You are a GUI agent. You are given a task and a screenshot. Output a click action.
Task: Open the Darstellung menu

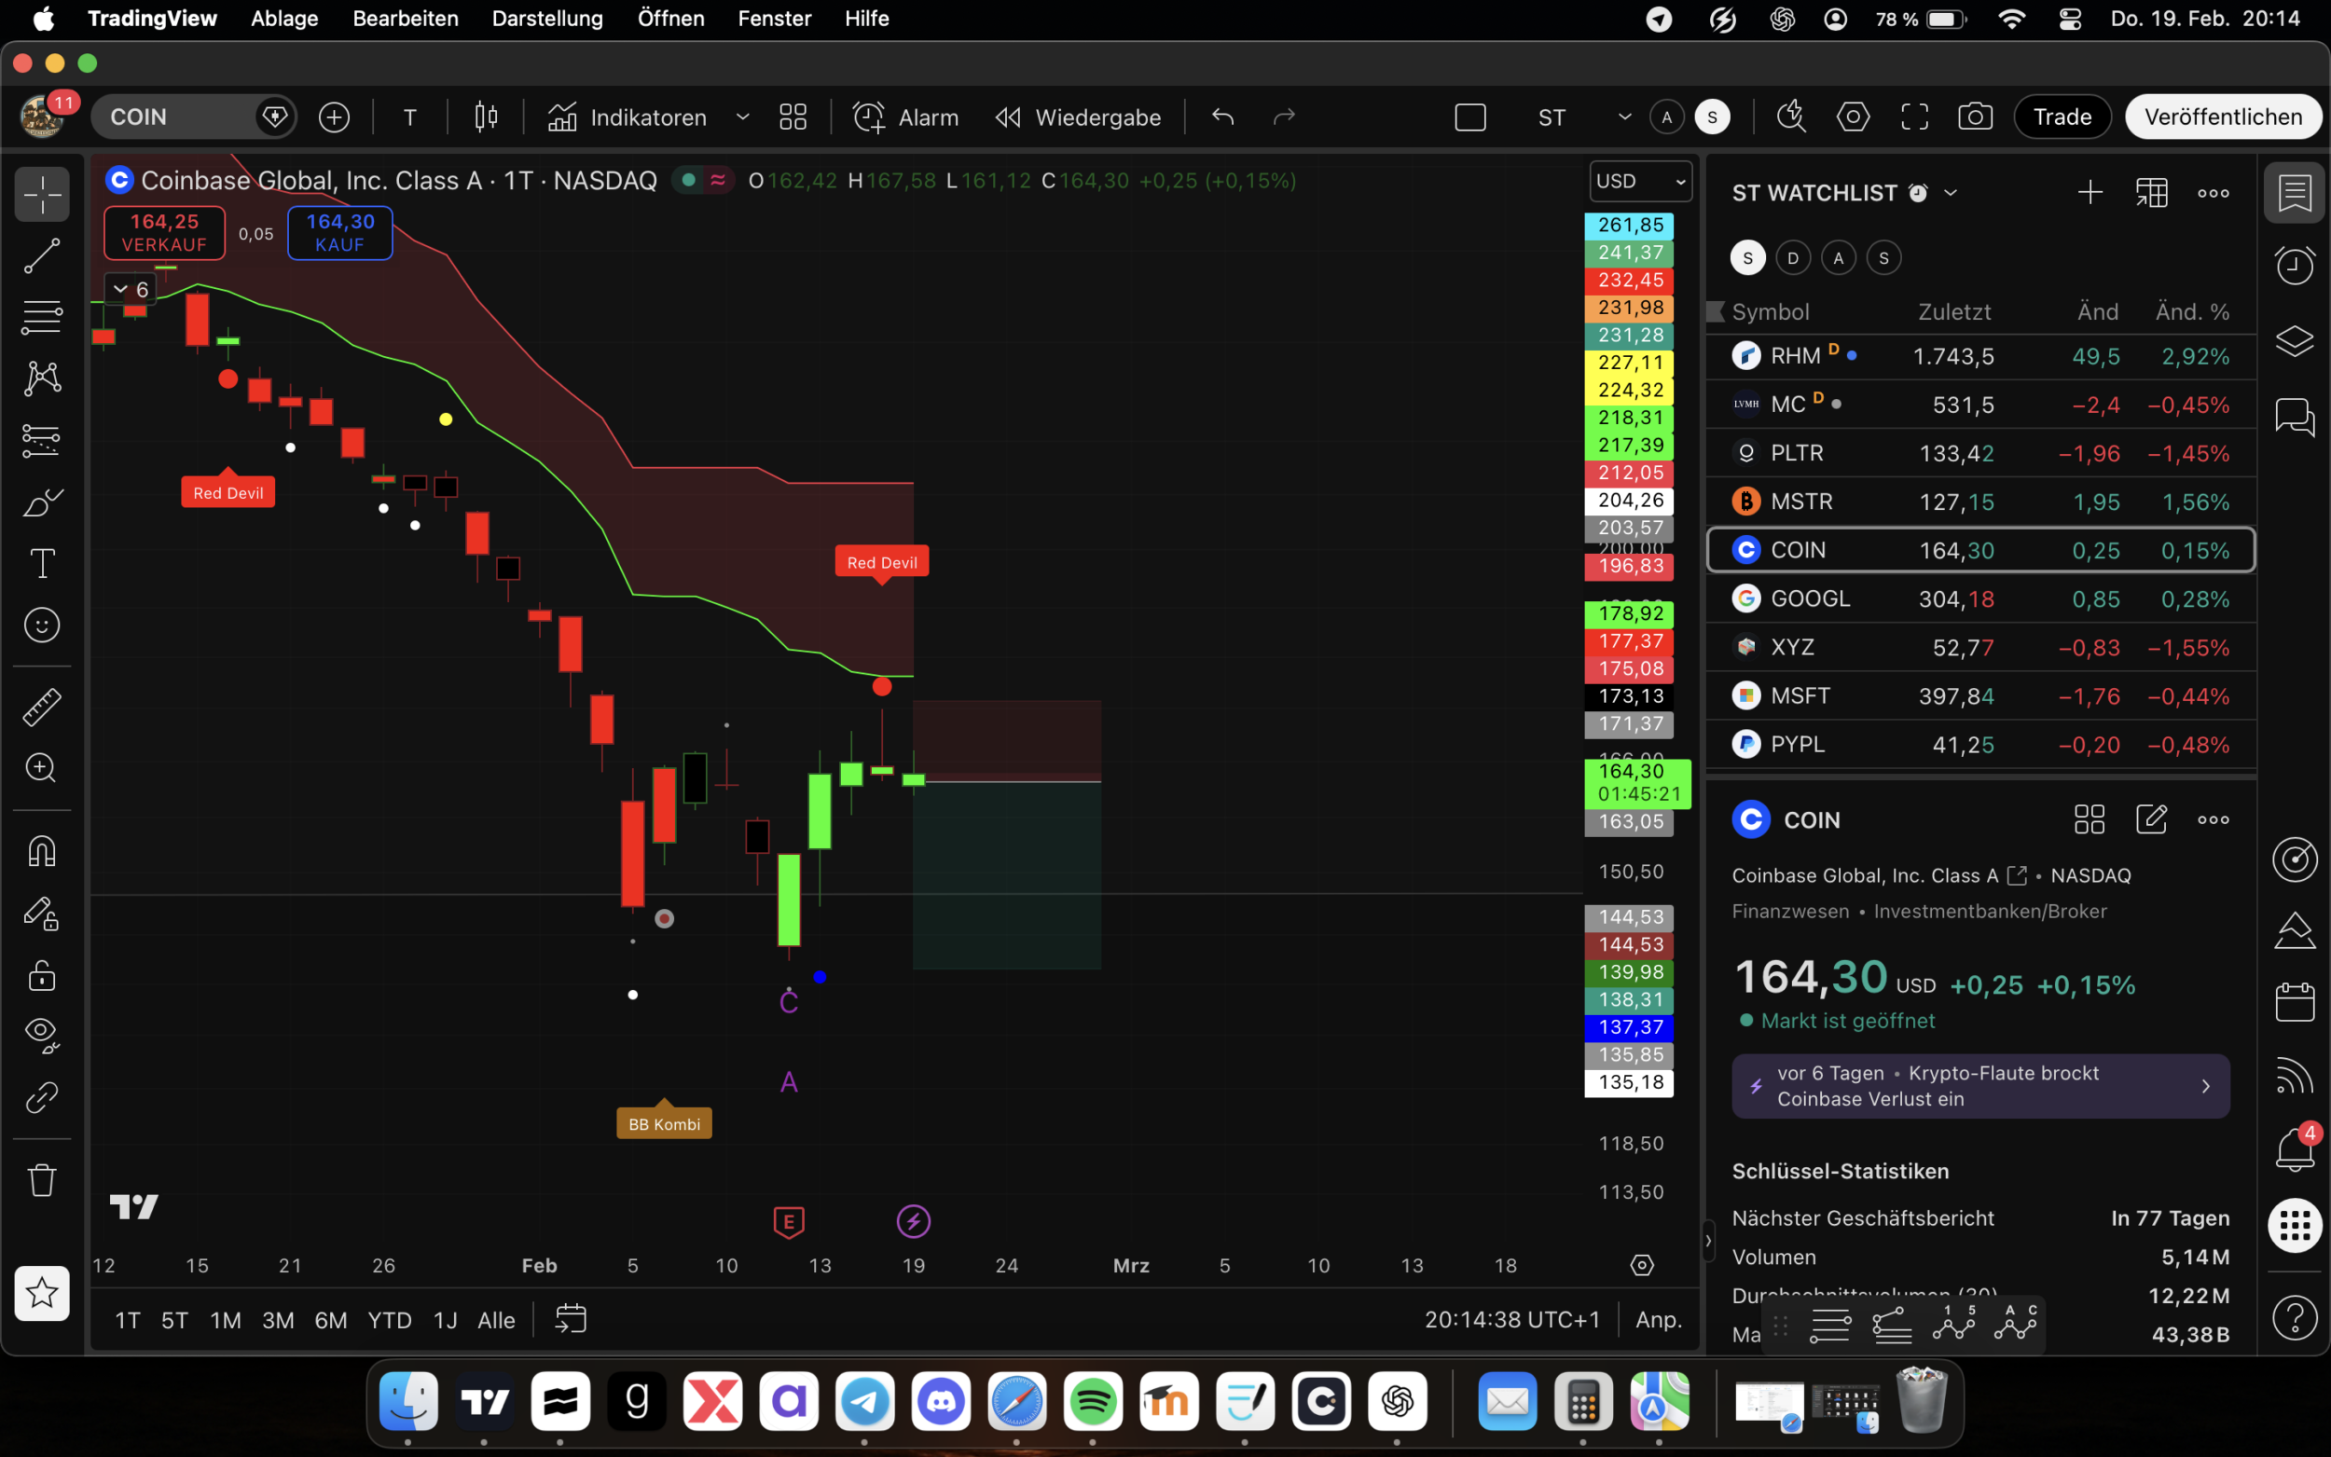[546, 19]
